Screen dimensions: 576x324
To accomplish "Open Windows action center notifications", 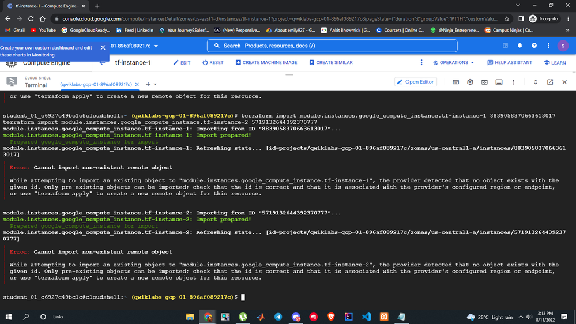I will 564,317.
